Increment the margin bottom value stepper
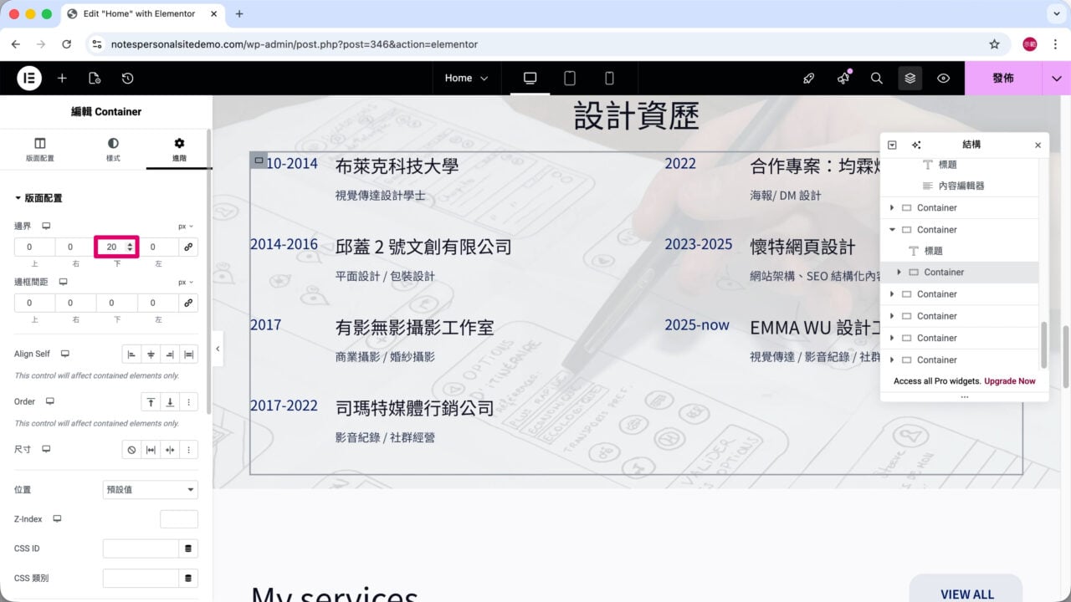The height and width of the screenshot is (602, 1071). click(130, 243)
